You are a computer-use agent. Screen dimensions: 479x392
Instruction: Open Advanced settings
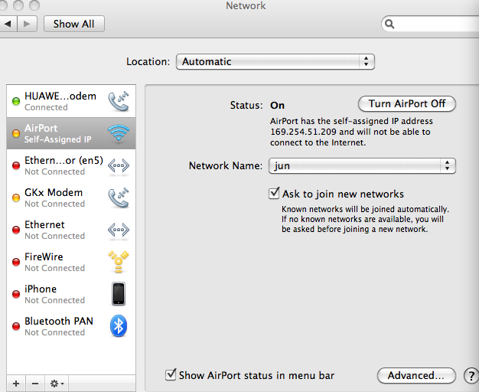[416, 375]
